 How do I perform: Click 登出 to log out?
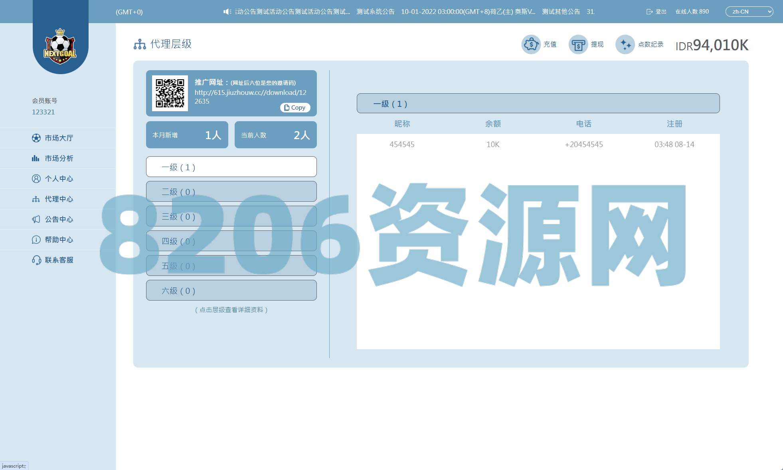(x=661, y=12)
